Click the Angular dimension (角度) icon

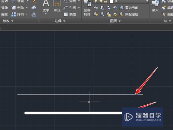66,1
